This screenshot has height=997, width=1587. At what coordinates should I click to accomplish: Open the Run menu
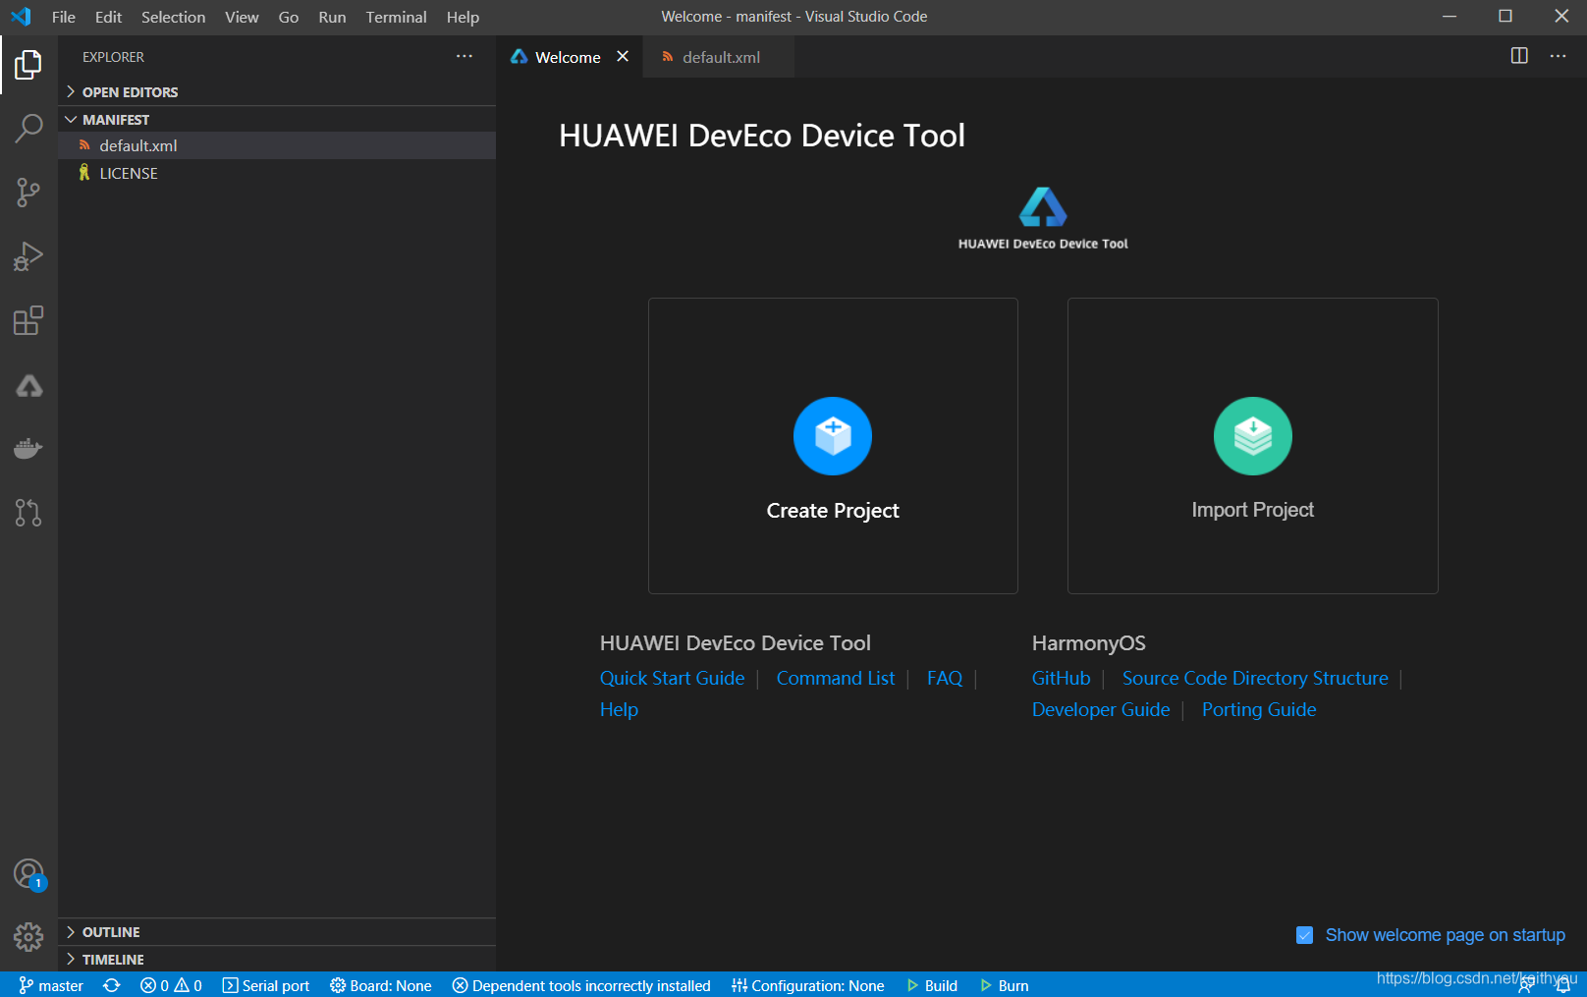332,17
